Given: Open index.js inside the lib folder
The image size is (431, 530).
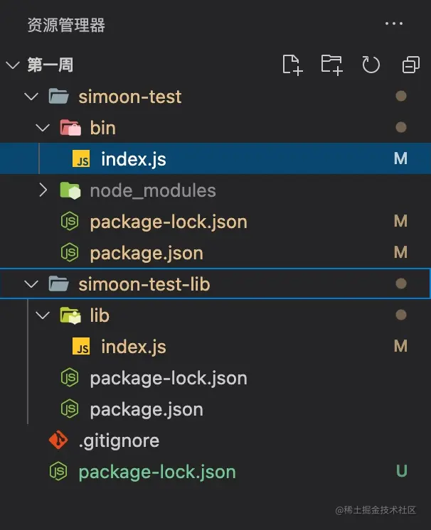Looking at the screenshot, I should pos(133,347).
